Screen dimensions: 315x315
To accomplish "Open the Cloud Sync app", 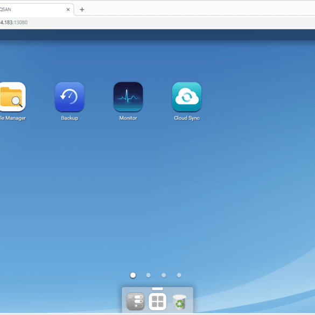I will 187,96.
